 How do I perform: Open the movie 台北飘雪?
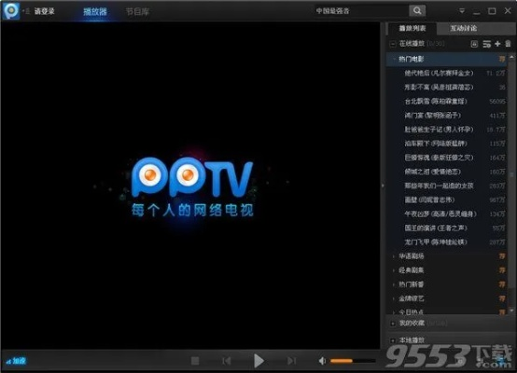[447, 102]
